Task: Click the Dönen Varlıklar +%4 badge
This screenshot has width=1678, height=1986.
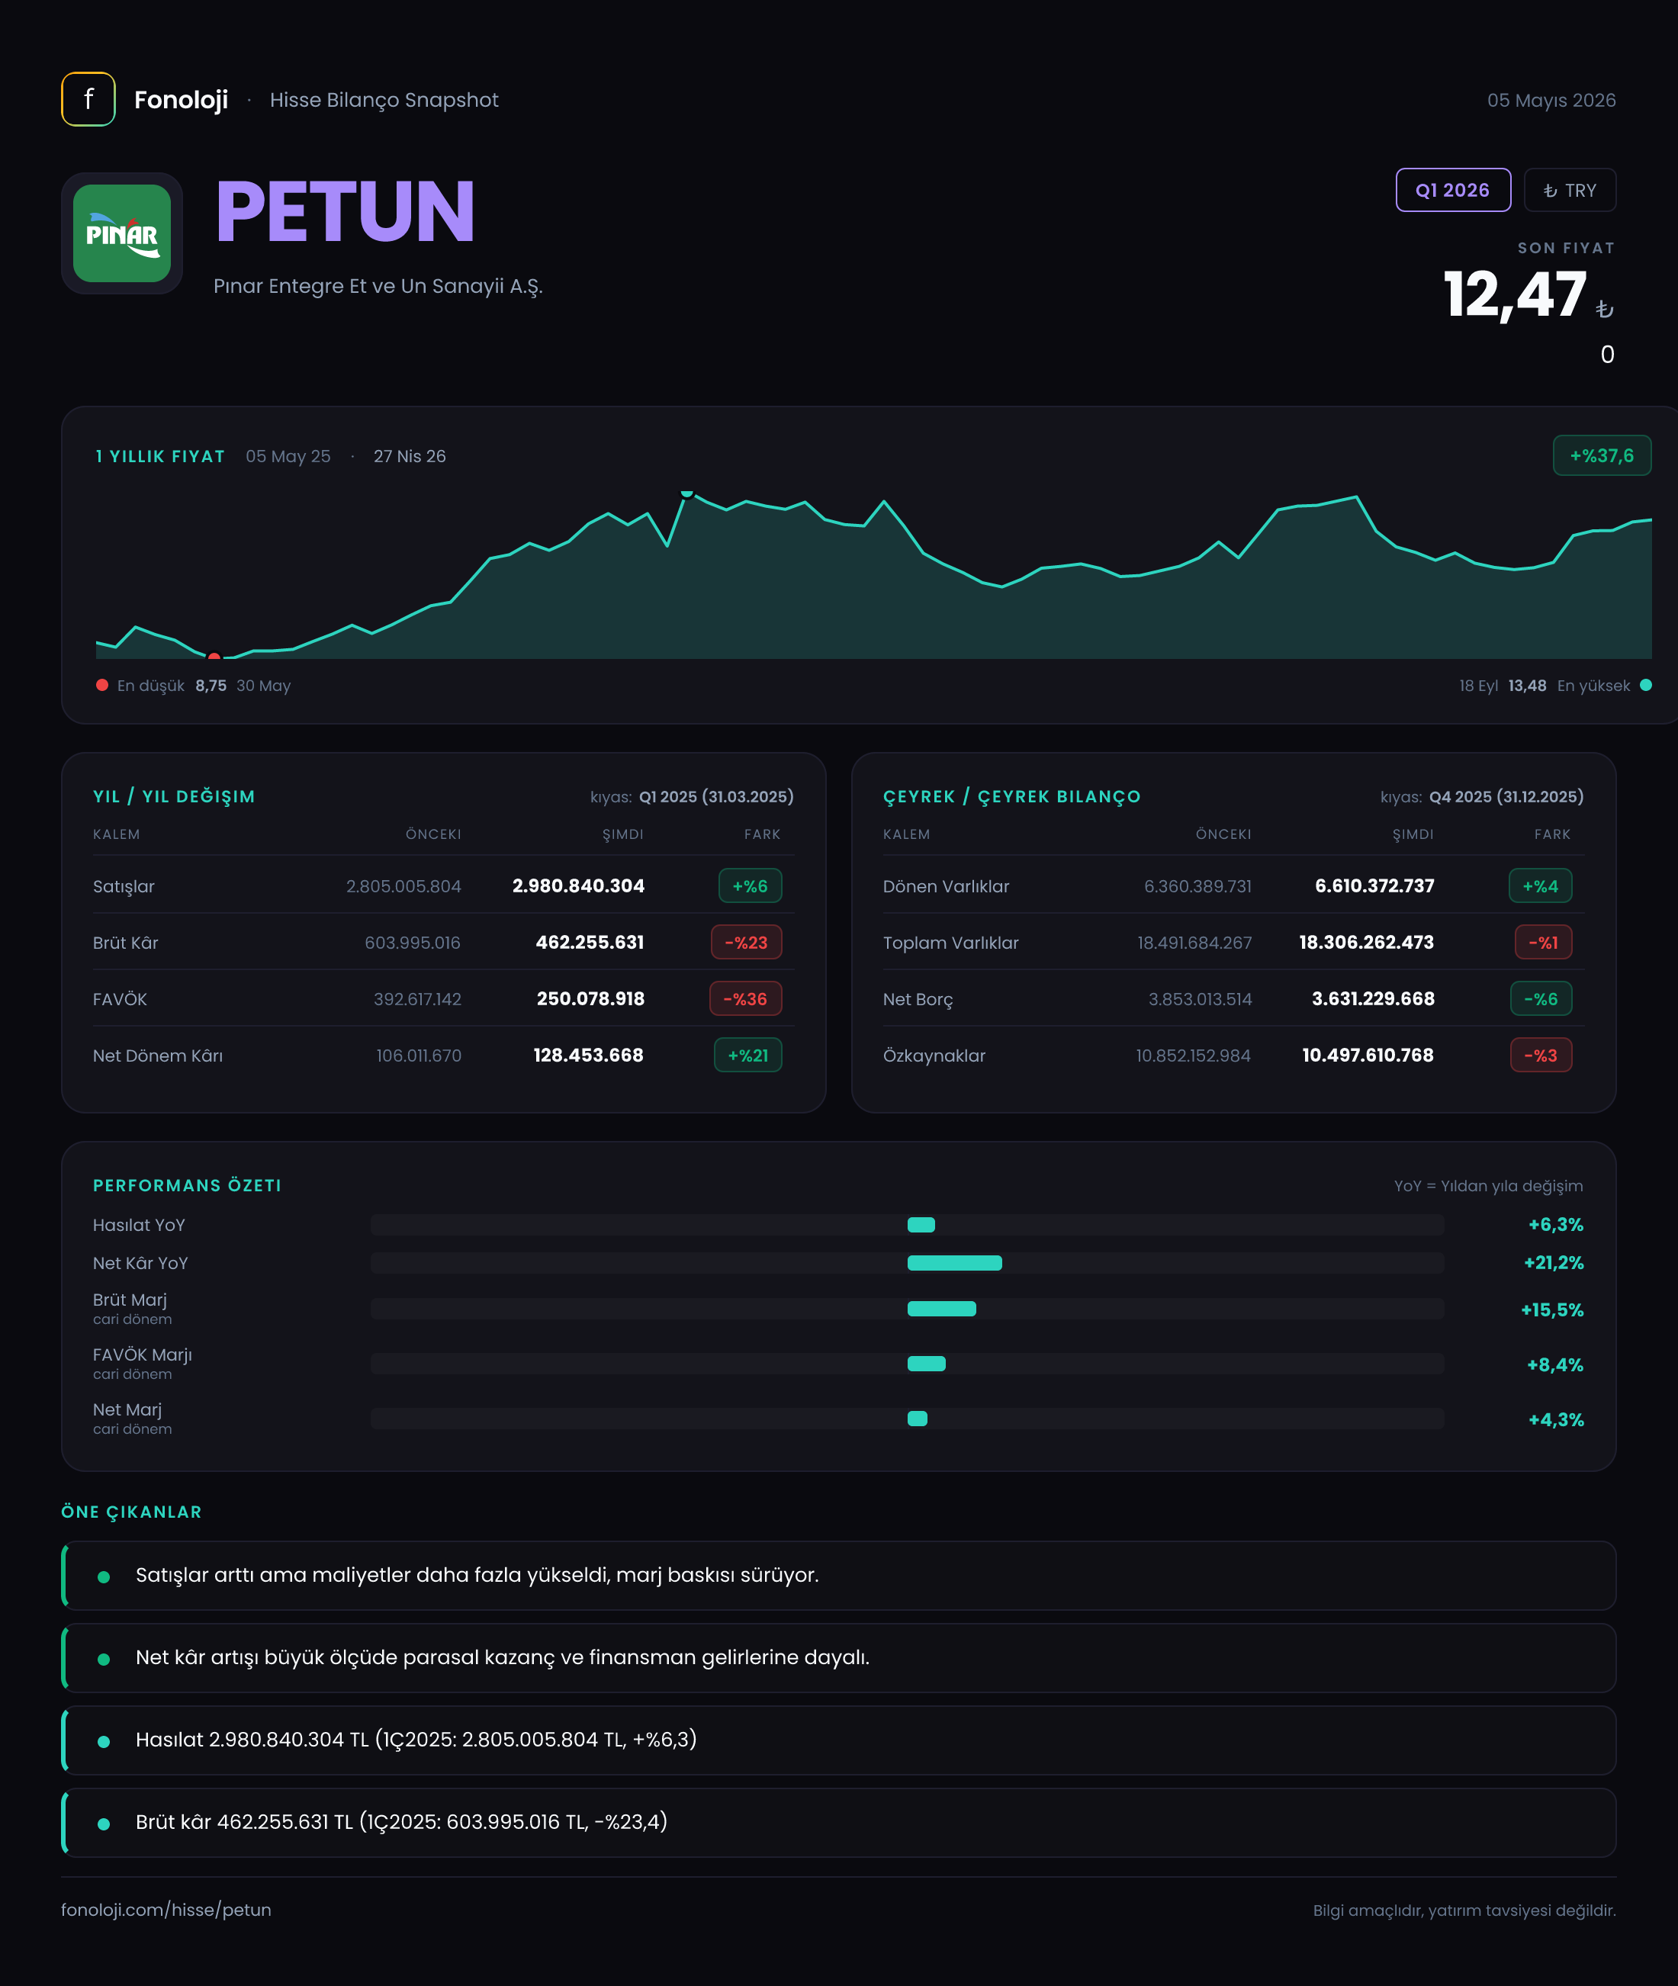Action: pos(1540,885)
